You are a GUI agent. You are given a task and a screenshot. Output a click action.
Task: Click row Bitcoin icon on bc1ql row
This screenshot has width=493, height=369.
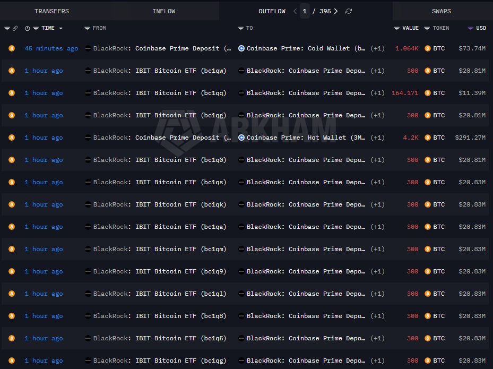pos(12,294)
